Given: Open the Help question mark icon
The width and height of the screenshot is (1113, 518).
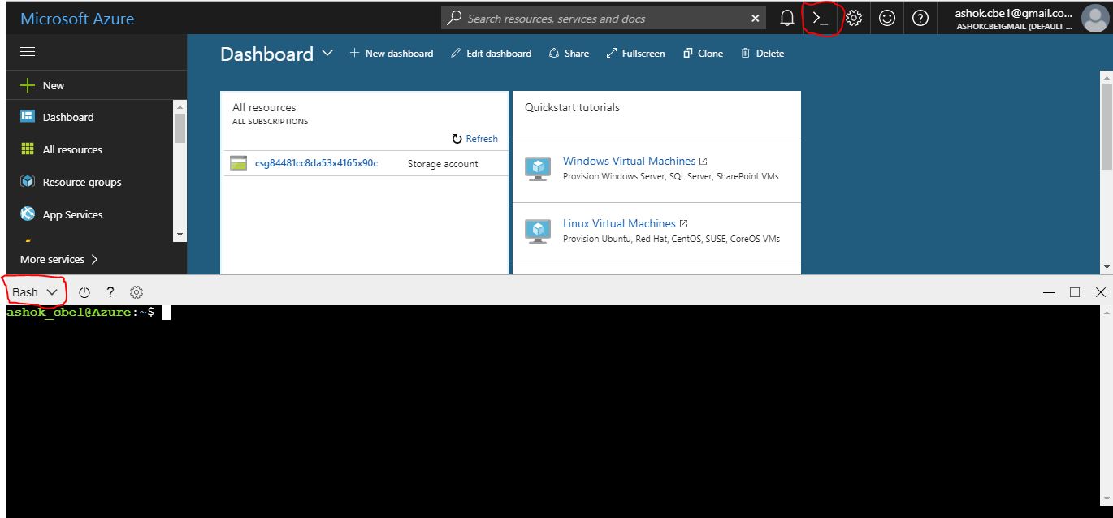Looking at the screenshot, I should (x=920, y=17).
